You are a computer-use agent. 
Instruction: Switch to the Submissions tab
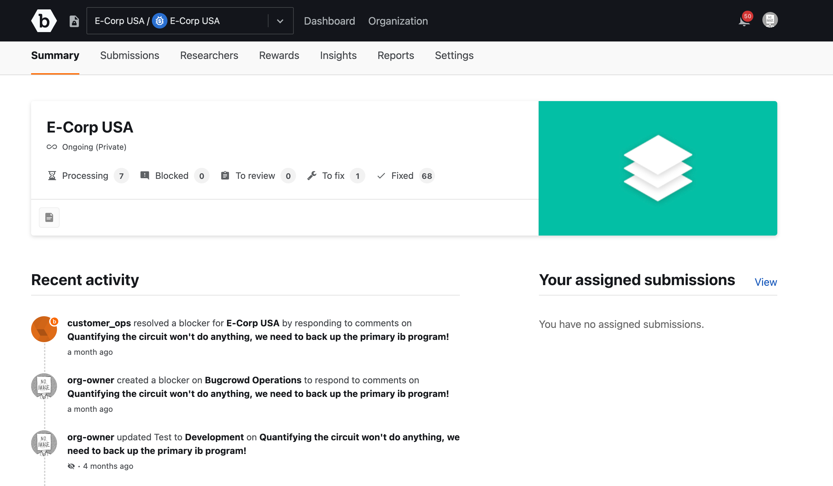click(130, 55)
